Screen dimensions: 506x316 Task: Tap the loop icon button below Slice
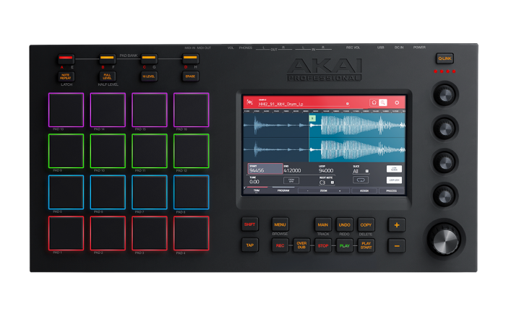pos(361,180)
